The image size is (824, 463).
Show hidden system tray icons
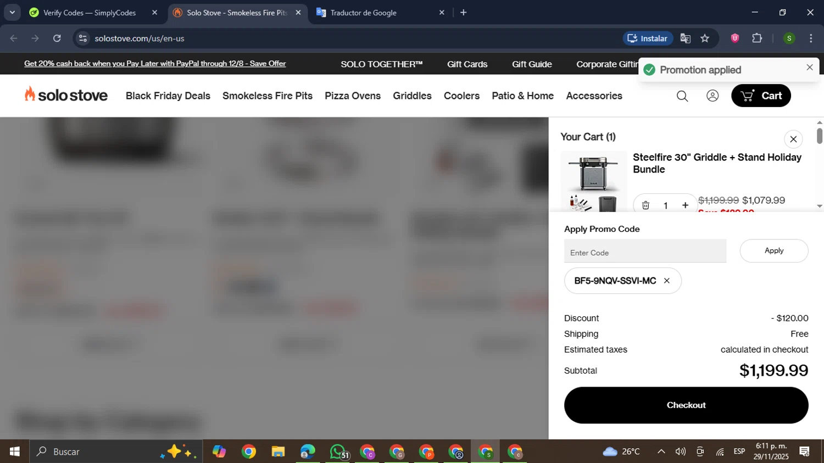point(661,451)
